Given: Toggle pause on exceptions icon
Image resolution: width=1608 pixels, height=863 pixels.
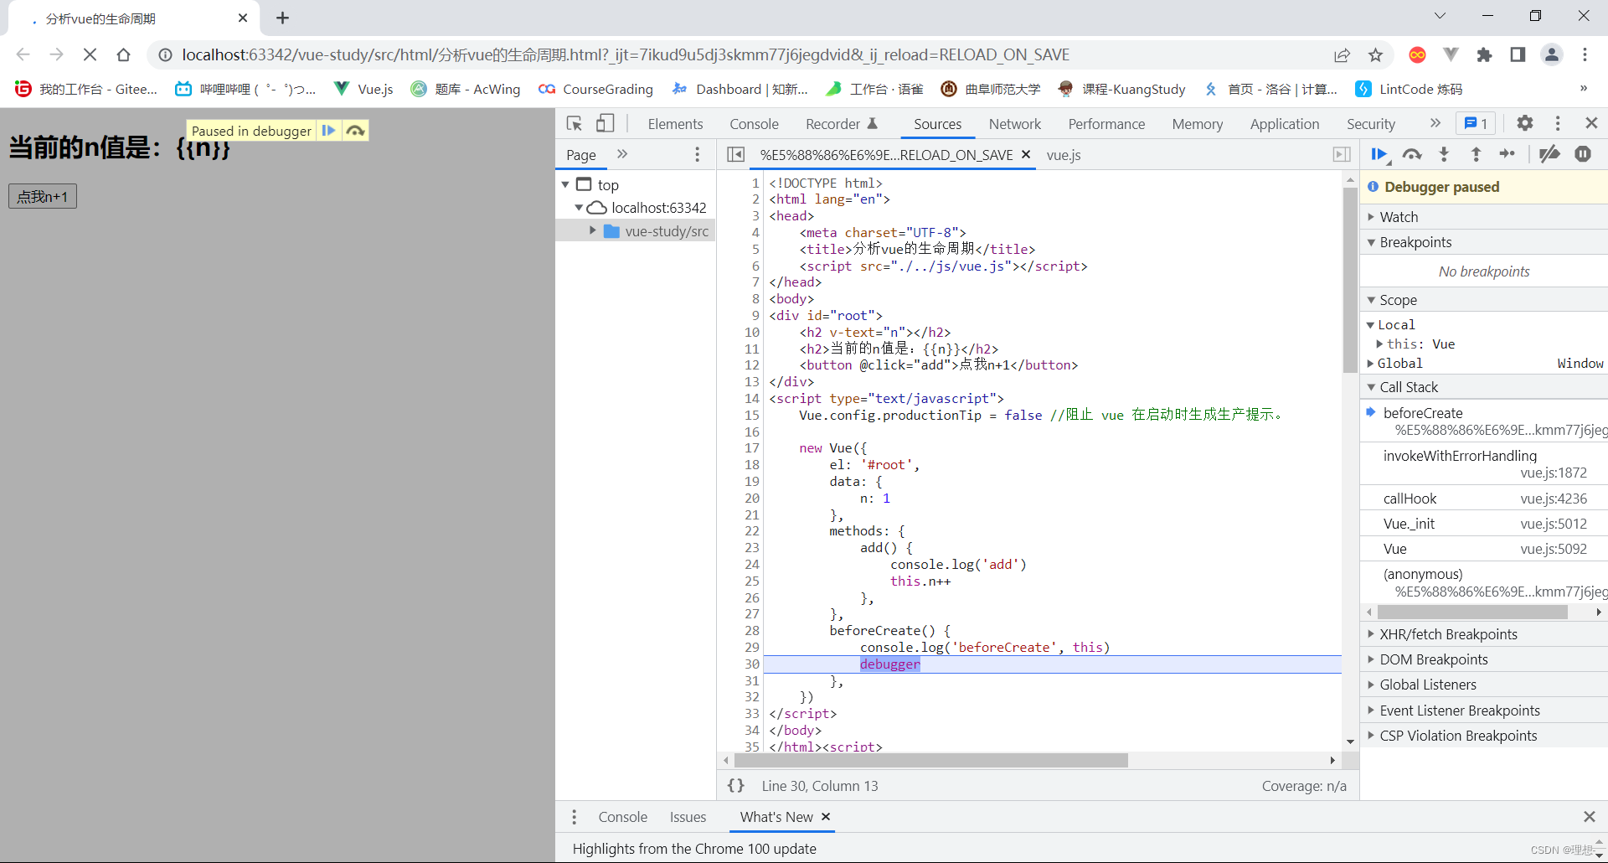Looking at the screenshot, I should pos(1583,154).
